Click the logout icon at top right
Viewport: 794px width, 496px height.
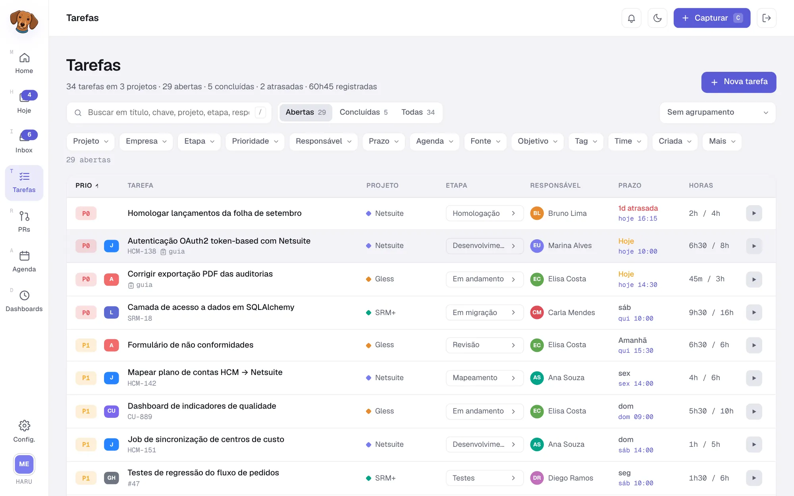[767, 18]
